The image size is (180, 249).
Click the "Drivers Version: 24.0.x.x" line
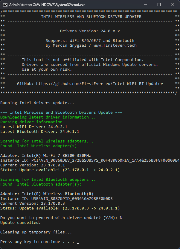click(90, 31)
